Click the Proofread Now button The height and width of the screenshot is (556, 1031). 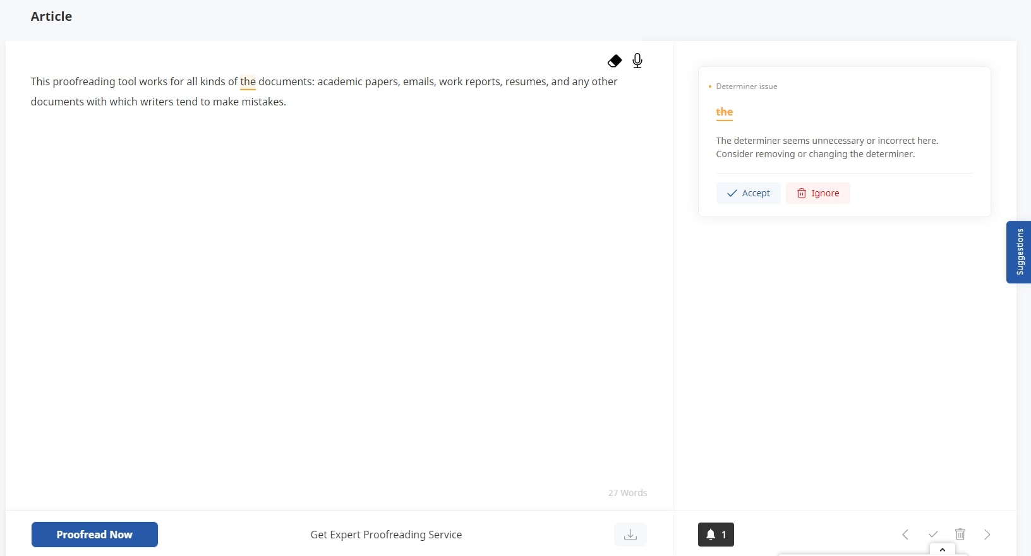(x=95, y=535)
